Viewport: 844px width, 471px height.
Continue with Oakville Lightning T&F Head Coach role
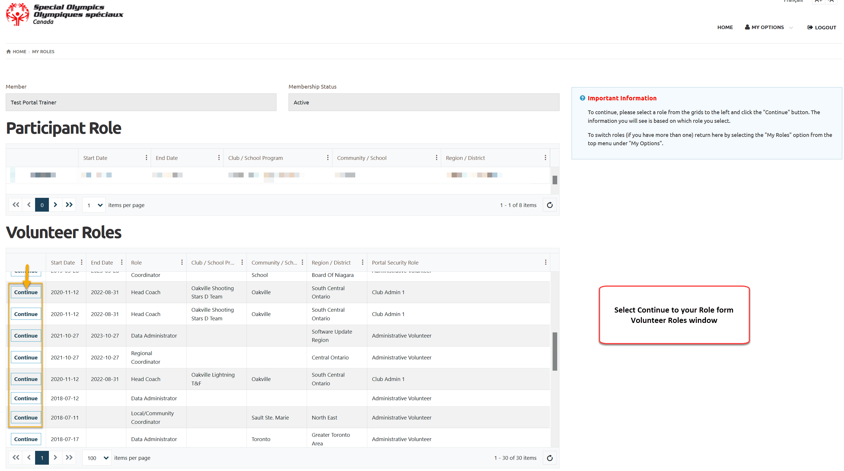coord(26,379)
